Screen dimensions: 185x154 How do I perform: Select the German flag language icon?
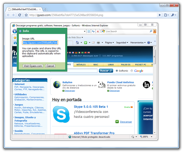coord(76,52)
